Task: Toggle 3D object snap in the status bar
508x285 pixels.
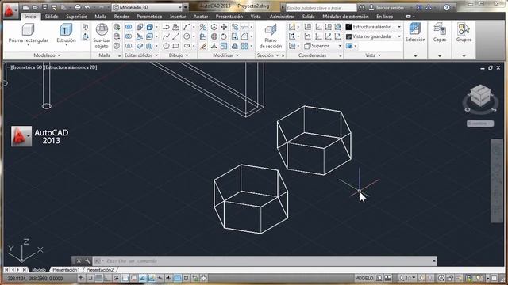Action: (x=134, y=278)
